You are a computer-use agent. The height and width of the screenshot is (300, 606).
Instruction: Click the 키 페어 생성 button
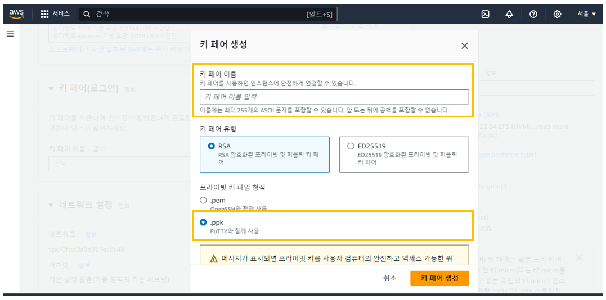coord(439,278)
